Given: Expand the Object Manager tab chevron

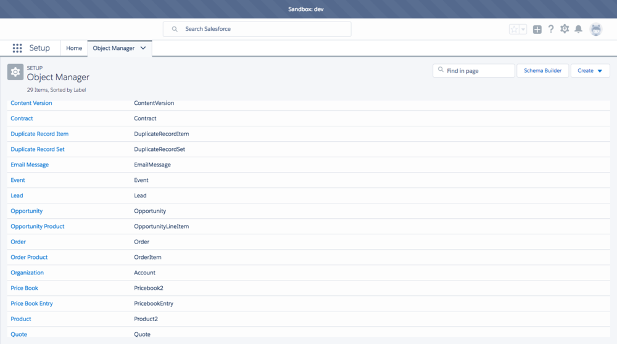Looking at the screenshot, I should 143,48.
